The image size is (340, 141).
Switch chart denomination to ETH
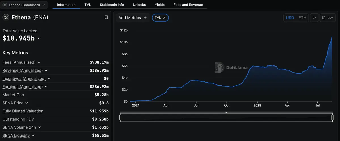[x=302, y=18]
